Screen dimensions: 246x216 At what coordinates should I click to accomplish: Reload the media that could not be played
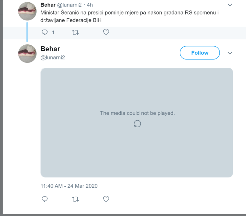137,124
